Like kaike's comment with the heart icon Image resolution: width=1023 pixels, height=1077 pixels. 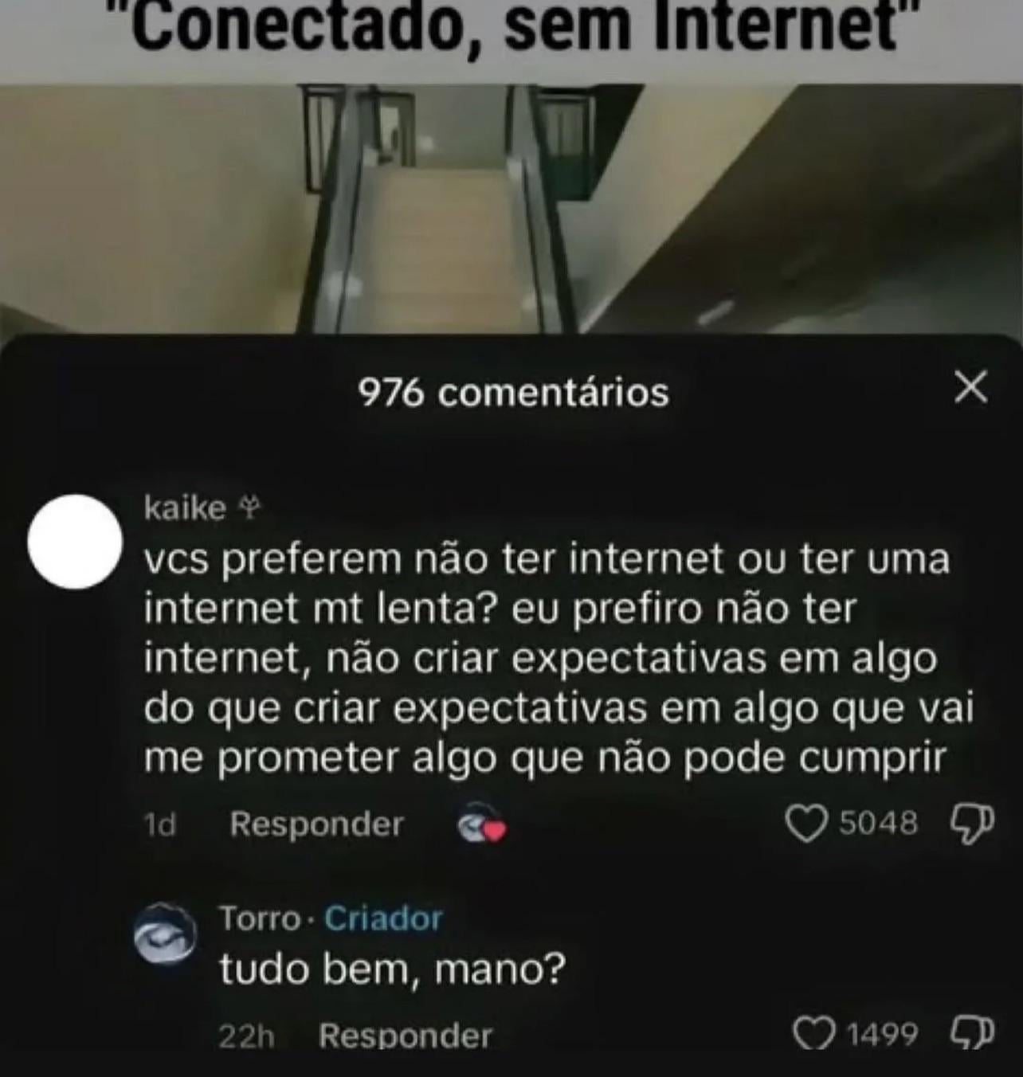807,824
